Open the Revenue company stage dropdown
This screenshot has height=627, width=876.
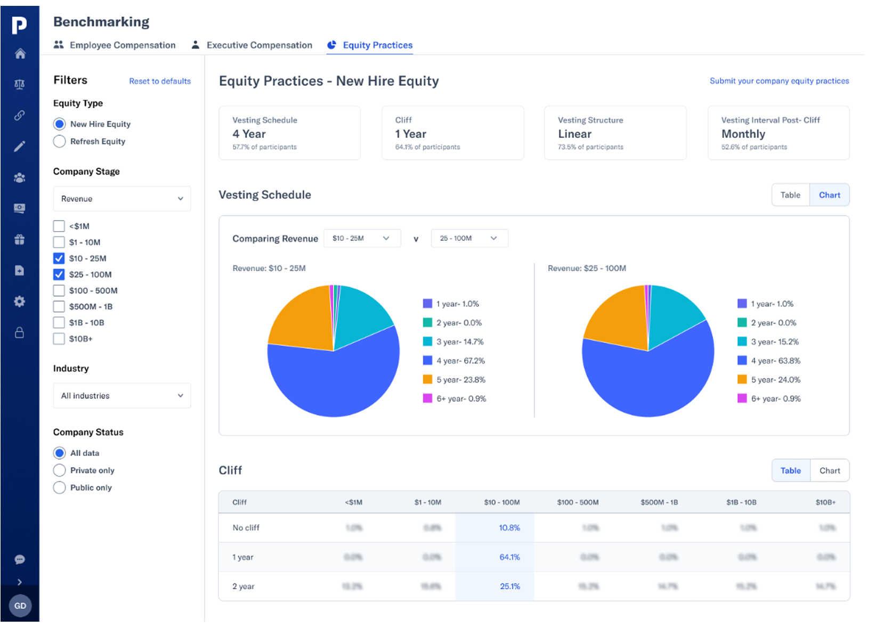click(121, 199)
